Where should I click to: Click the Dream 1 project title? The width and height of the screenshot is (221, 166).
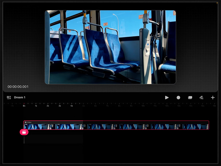click(19, 97)
